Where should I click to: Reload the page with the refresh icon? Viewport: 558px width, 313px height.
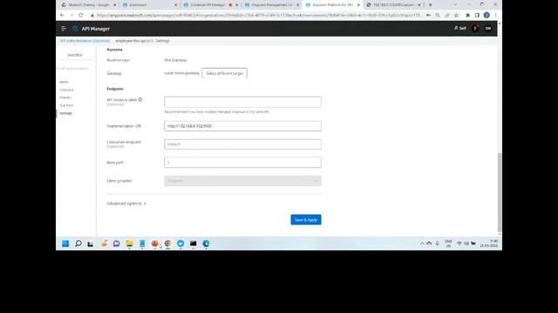point(81,16)
